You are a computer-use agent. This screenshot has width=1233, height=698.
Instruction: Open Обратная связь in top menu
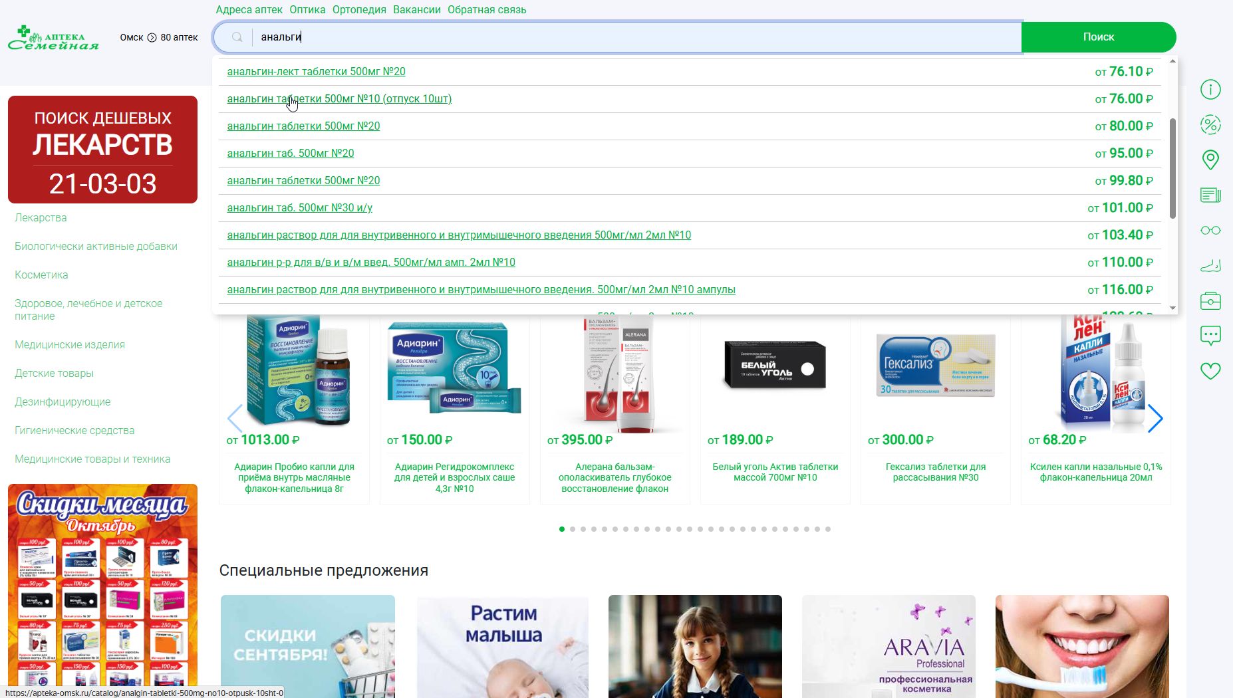487,9
